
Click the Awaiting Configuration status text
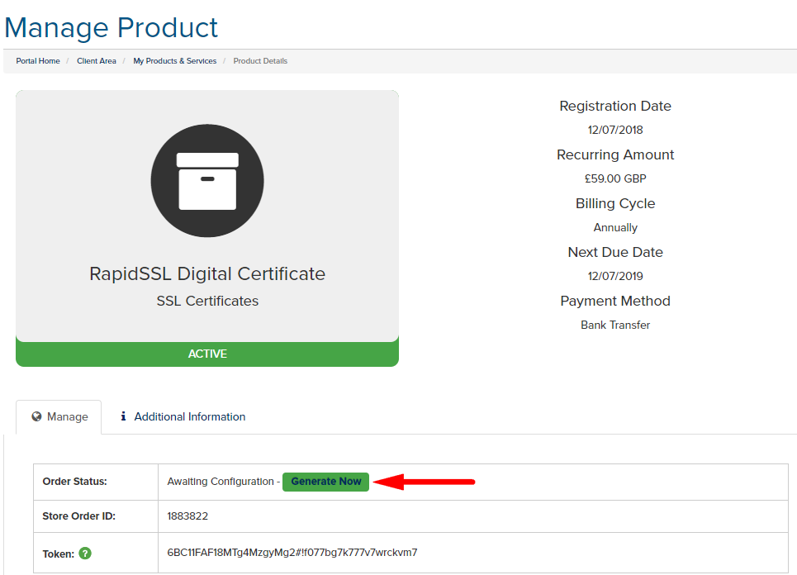pyautogui.click(x=221, y=482)
